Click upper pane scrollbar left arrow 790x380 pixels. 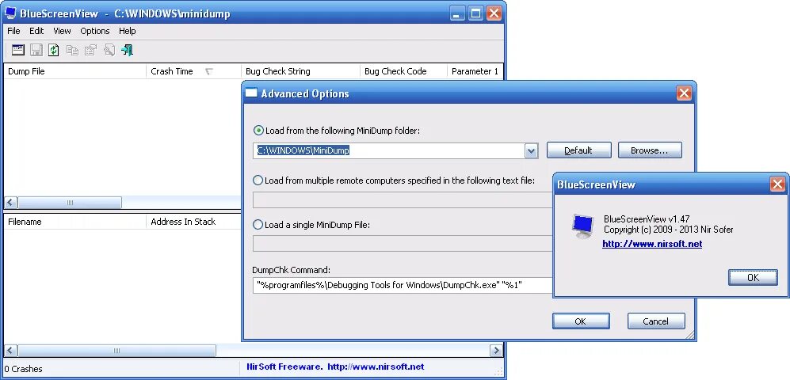[x=10, y=203]
